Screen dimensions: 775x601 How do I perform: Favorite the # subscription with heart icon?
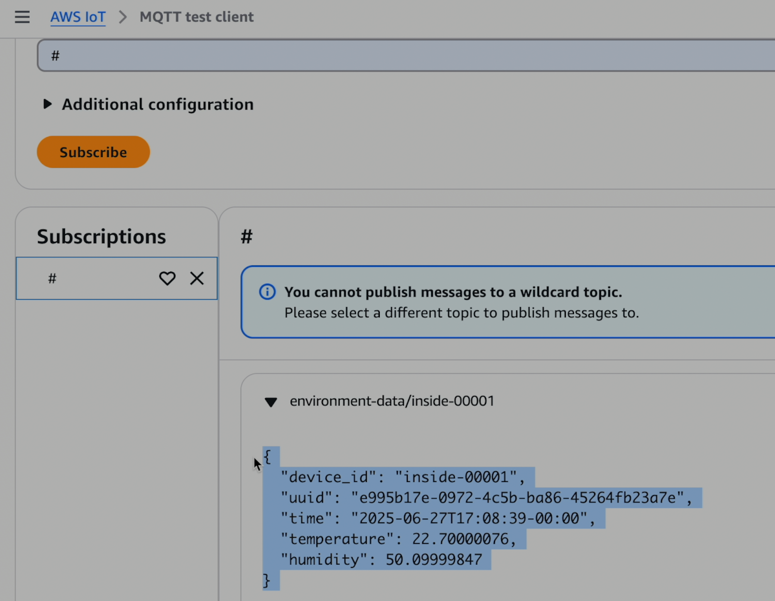167,278
